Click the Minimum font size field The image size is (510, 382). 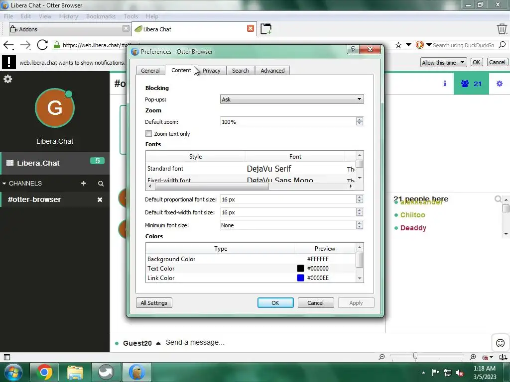pos(288,225)
